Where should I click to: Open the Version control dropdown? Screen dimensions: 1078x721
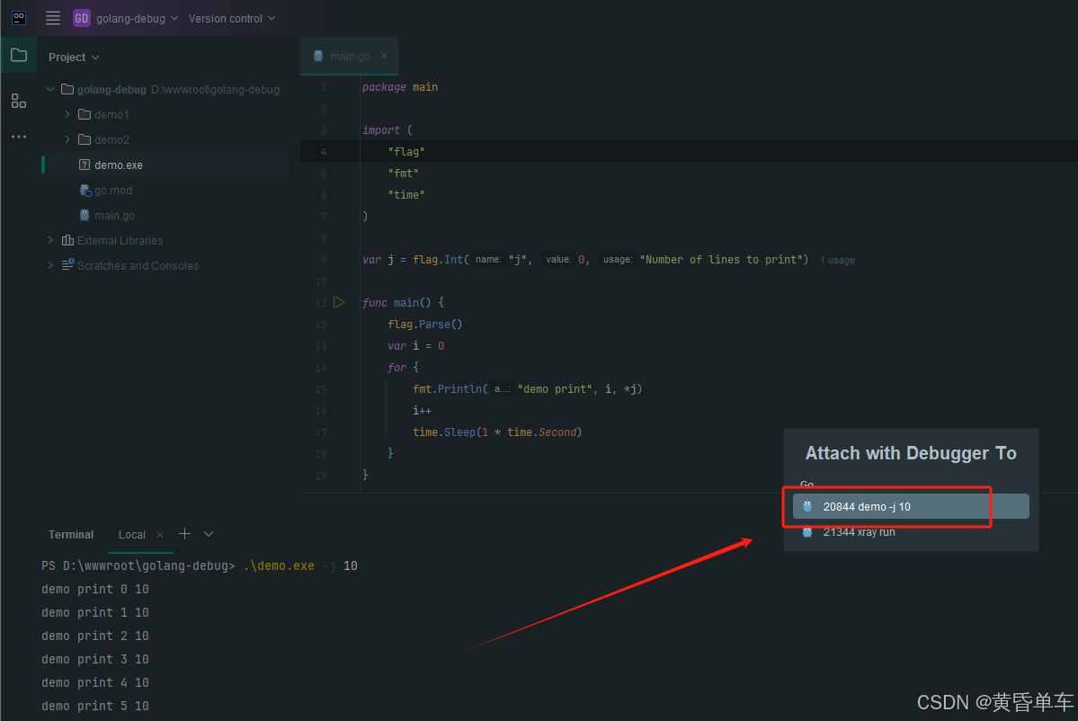pos(232,18)
